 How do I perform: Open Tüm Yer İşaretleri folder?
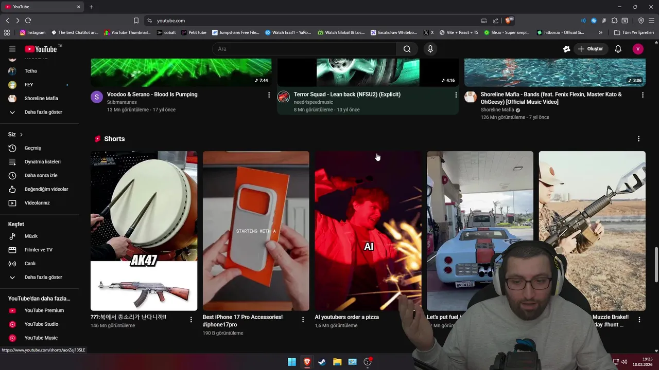pos(634,32)
